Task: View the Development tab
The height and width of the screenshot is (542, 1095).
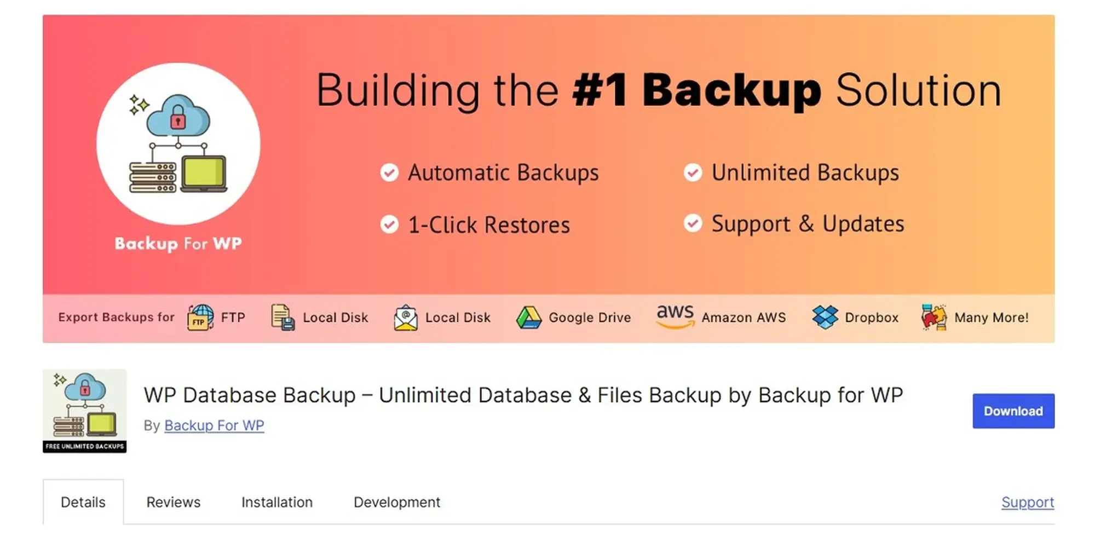Action: point(397,502)
